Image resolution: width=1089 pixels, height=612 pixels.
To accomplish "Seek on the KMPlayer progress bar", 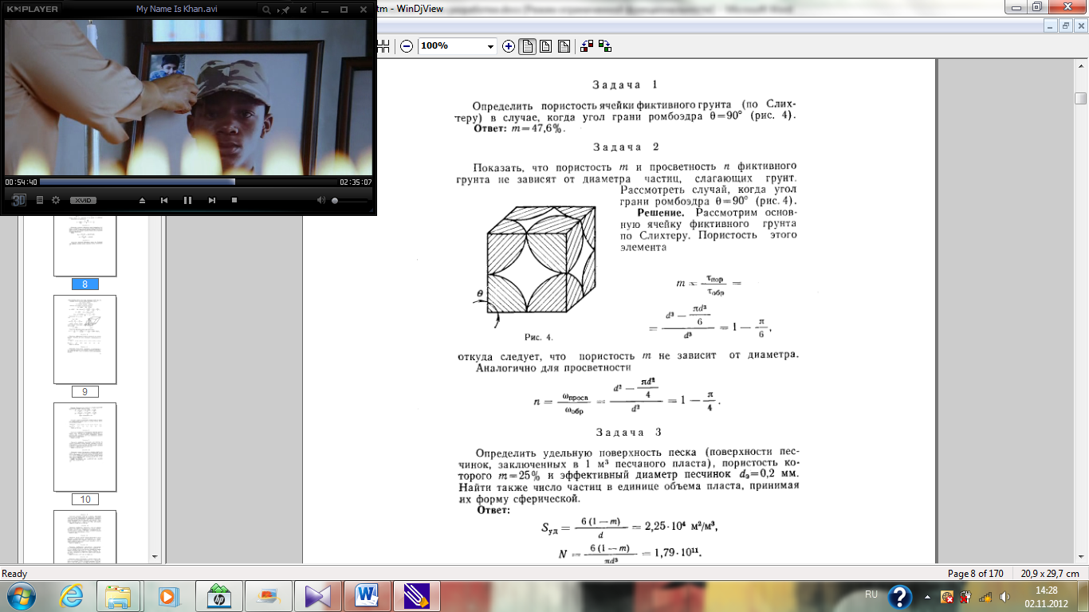I will (187, 182).
